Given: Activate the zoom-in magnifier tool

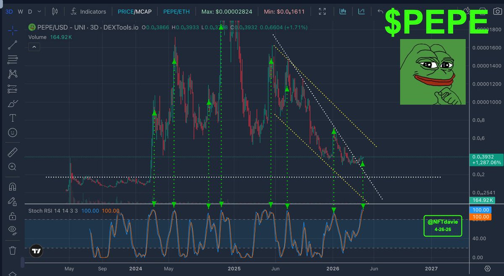Looking at the screenshot, I should [x=13, y=166].
